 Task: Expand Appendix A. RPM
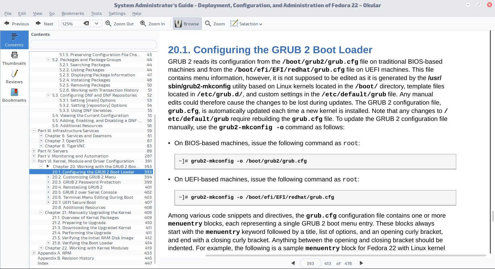tap(34, 253)
